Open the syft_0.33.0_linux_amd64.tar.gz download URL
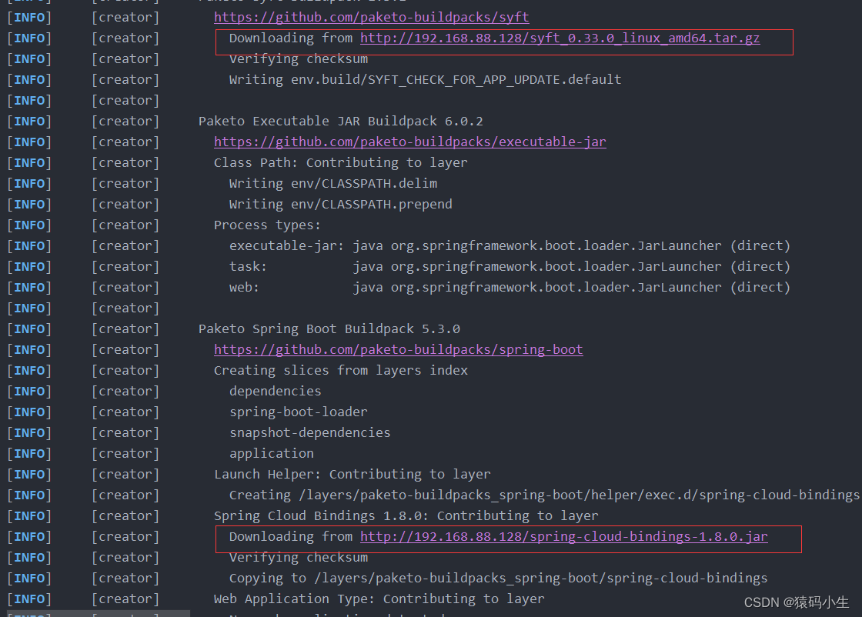The width and height of the screenshot is (862, 617). point(560,38)
